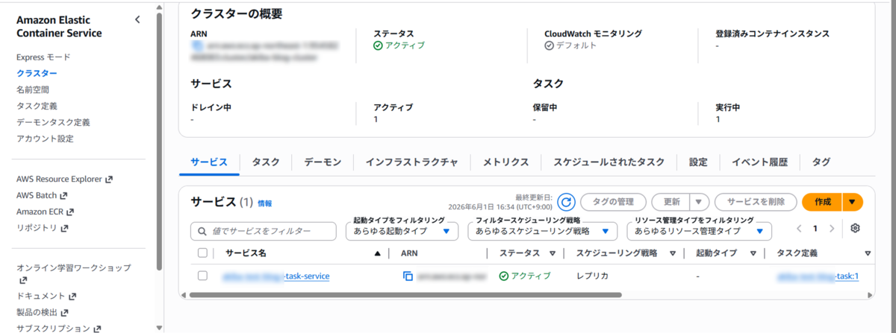
Task: Open 製品の検出 external link
Action: tap(42, 312)
